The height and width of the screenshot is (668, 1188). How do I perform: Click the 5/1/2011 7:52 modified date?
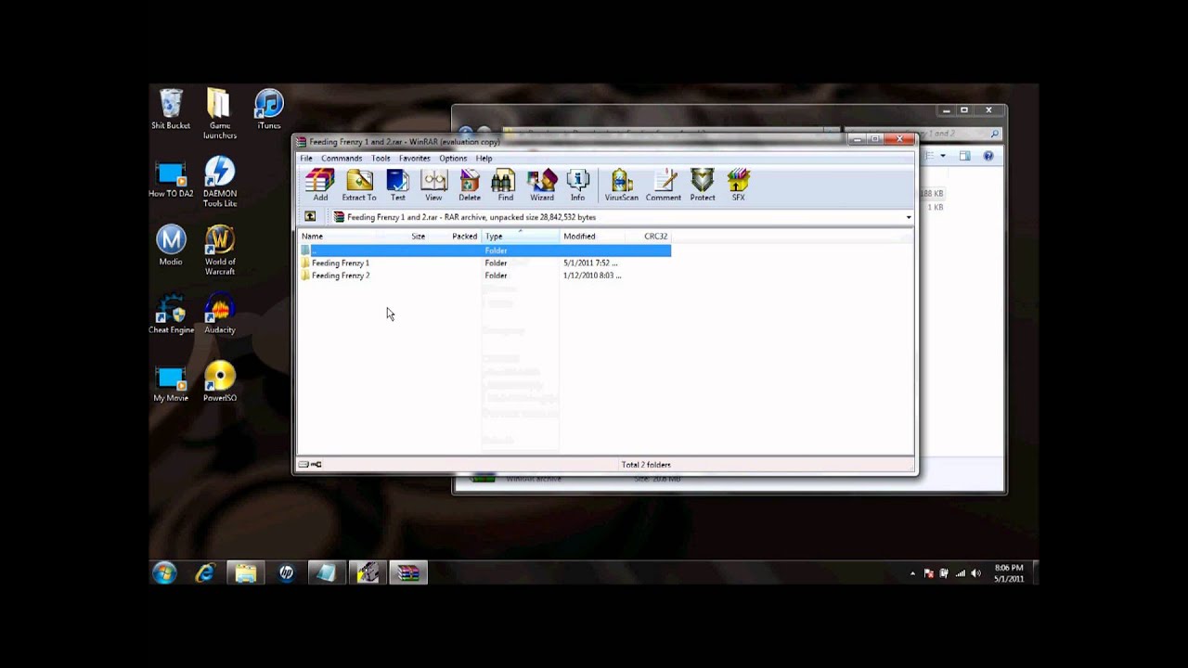590,263
